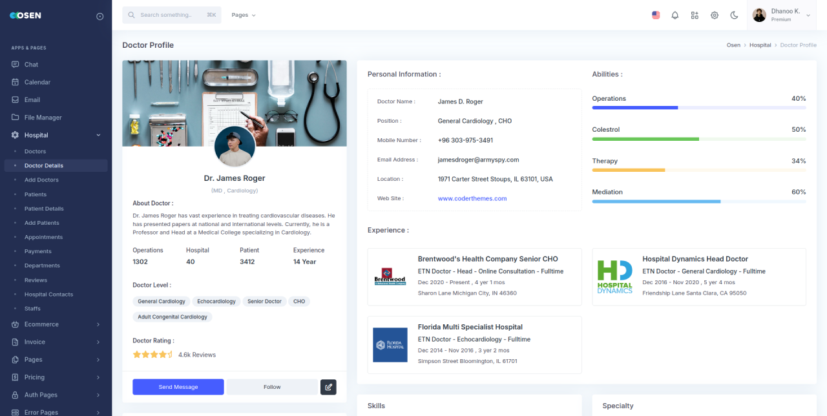This screenshot has width=827, height=416.
Task: Click the star rating icons
Action: click(153, 355)
